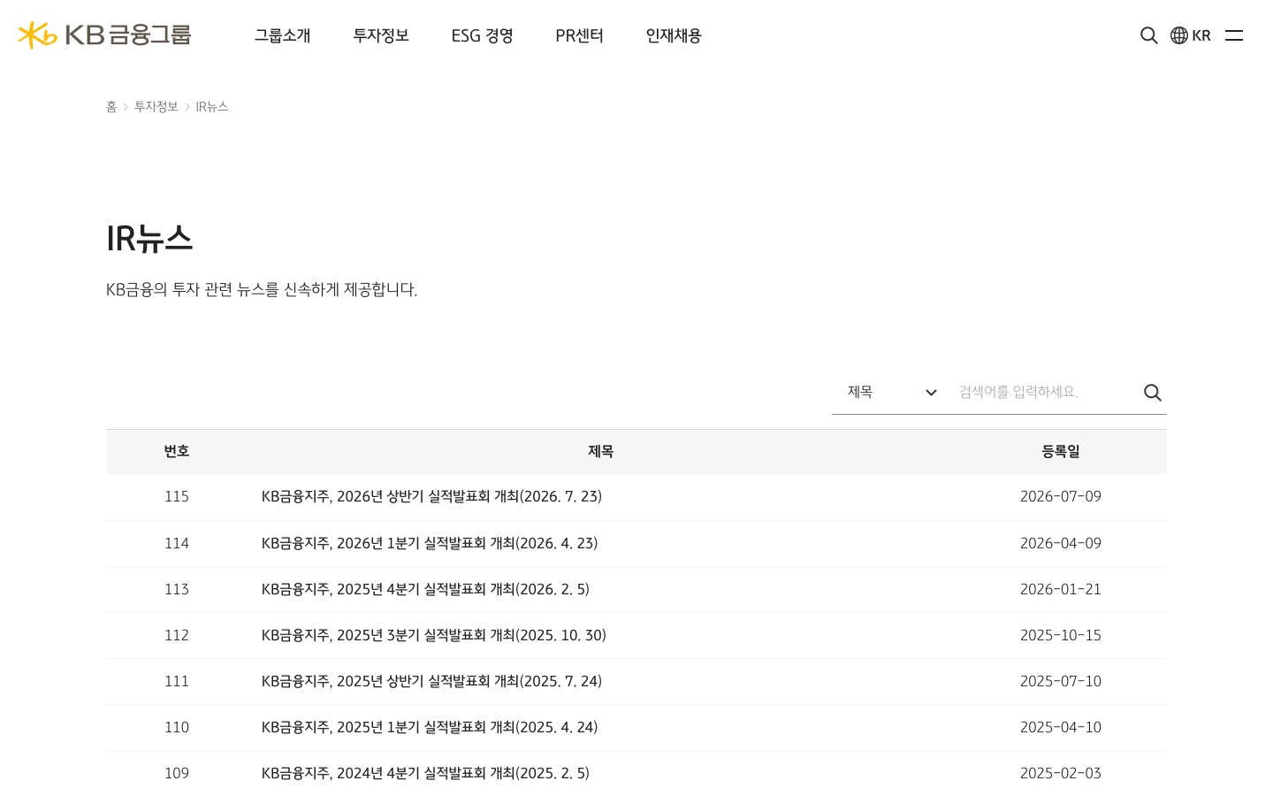Click row number 114
Image resolution: width=1273 pixels, height=796 pixels.
click(177, 543)
